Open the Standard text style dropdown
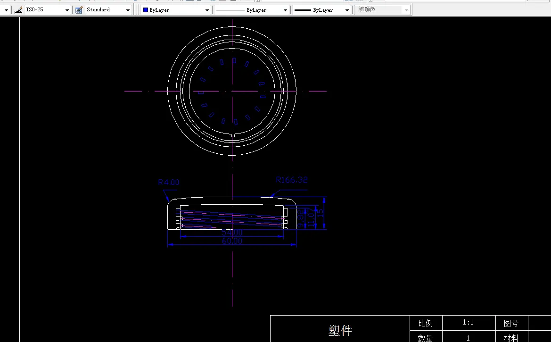 click(x=128, y=9)
